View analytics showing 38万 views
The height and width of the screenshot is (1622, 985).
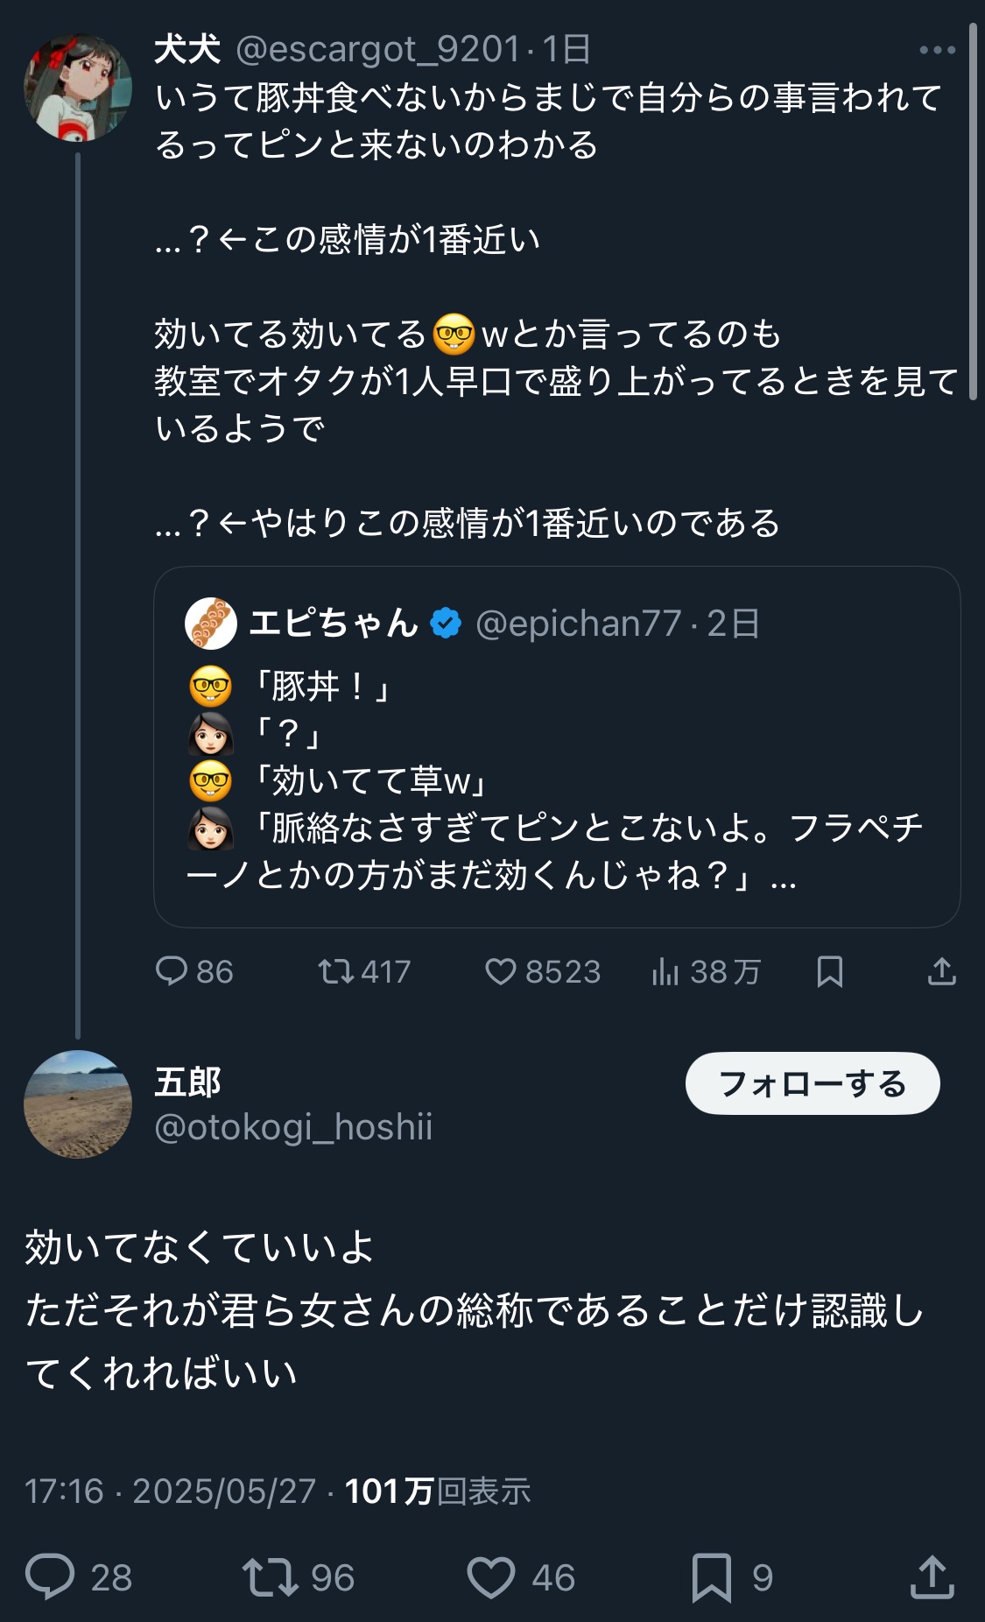665,971
